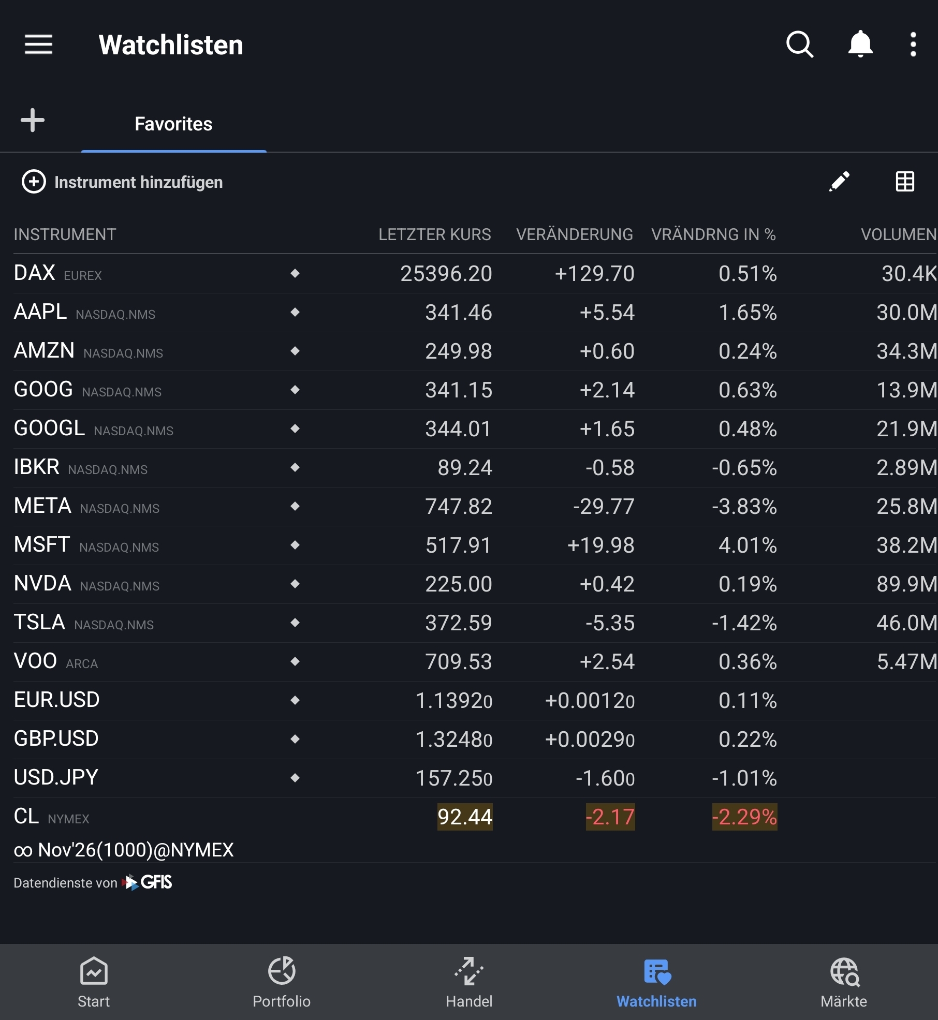938x1020 pixels.
Task: Go to the Watchlisten bottom tab
Action: pyautogui.click(x=656, y=982)
